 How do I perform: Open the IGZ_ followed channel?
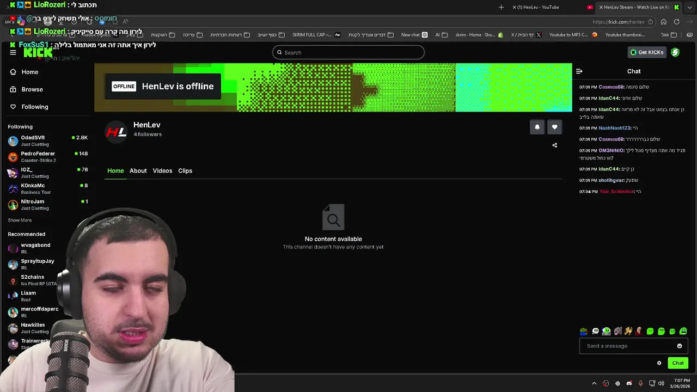pos(48,173)
